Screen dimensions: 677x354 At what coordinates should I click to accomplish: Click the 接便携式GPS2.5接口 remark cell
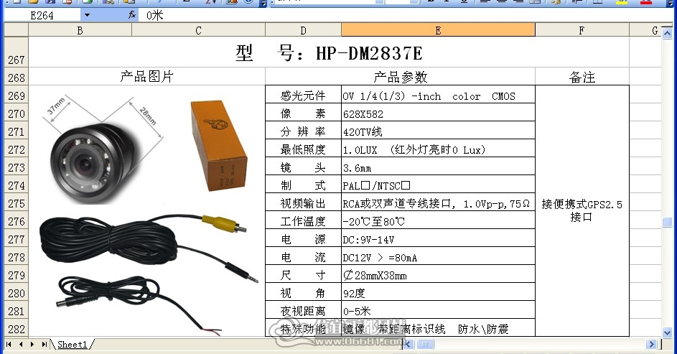coord(582,210)
